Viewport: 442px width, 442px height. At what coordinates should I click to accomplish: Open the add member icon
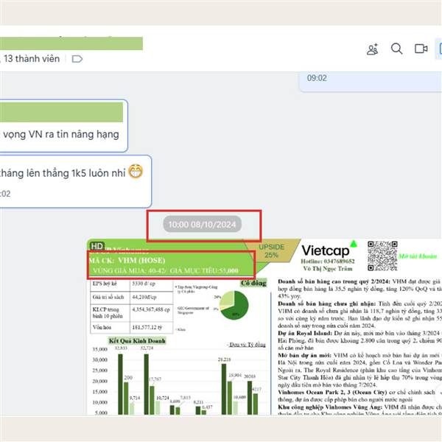[372, 49]
